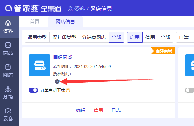This screenshot has height=126, width=194.
Task: Open 日志 for the 自建商城 card
Action: tap(116, 110)
